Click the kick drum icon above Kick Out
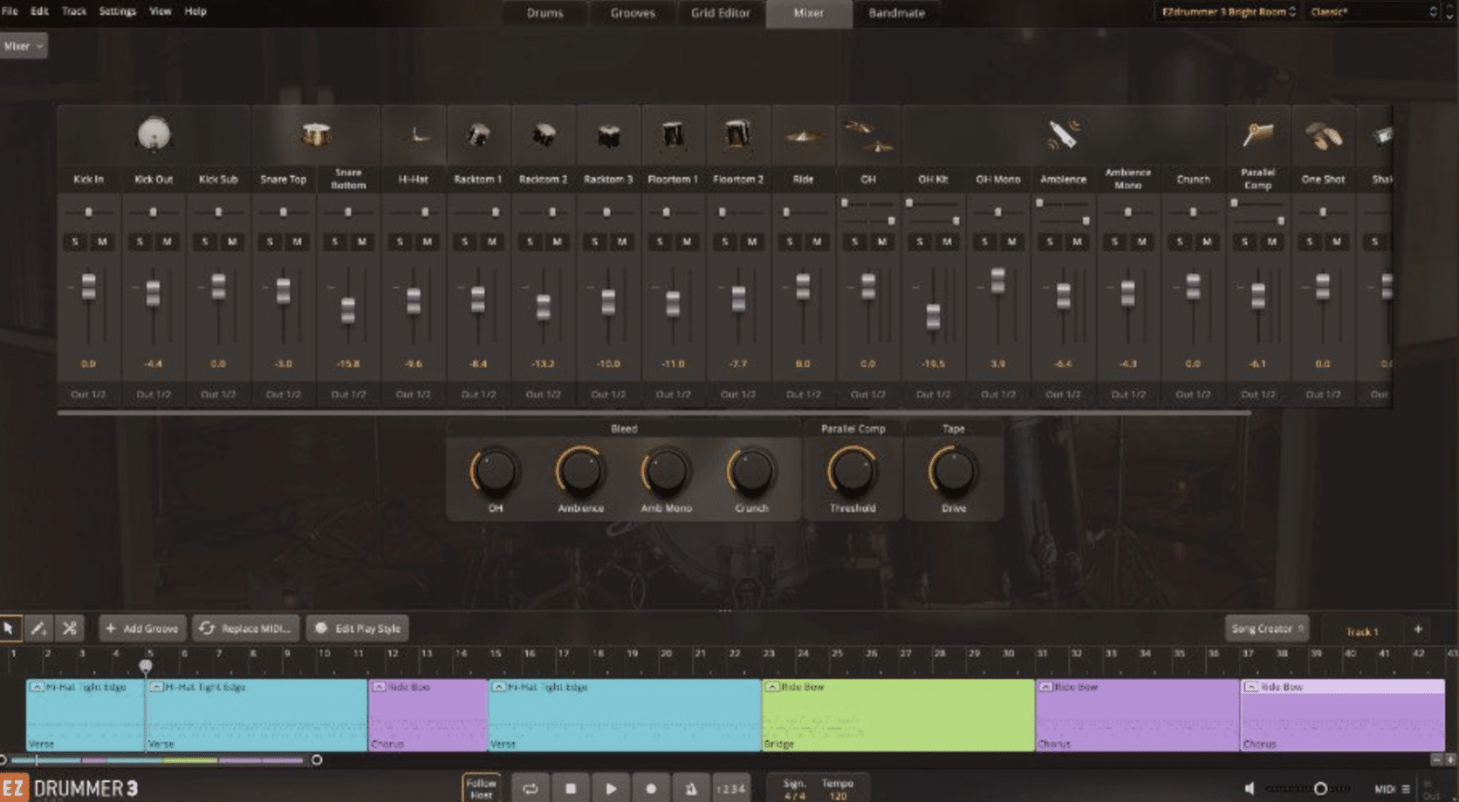This screenshot has width=1459, height=802. (x=154, y=135)
